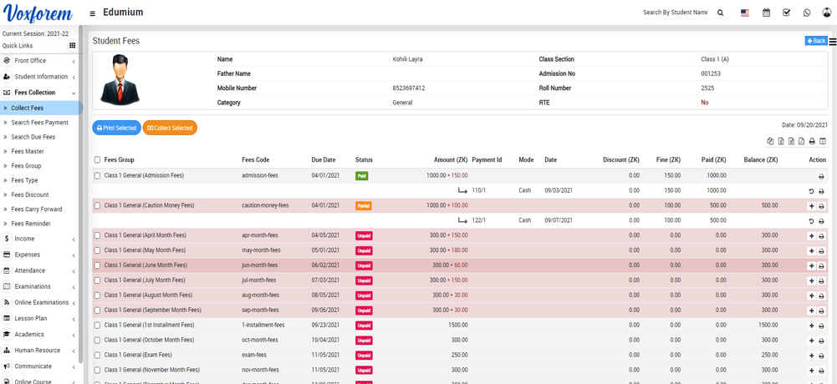Check the Class 1 General (June Month Fees) checkbox
This screenshot has height=384, width=837.
pyautogui.click(x=97, y=265)
